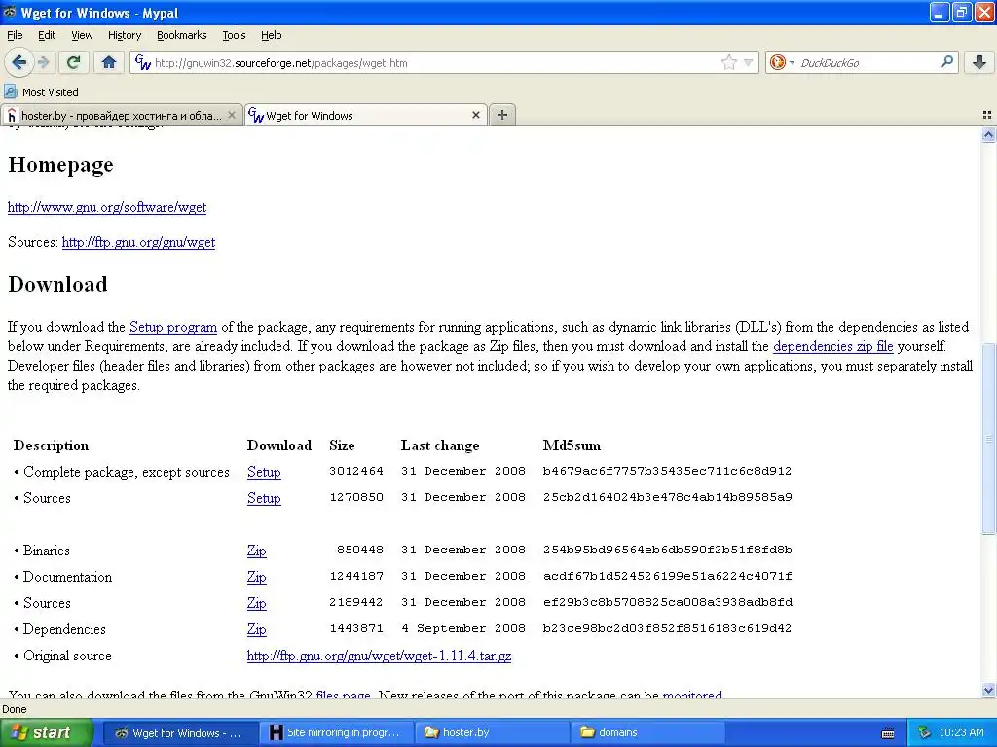
Task: Open the Tools menu
Action: coord(234,35)
